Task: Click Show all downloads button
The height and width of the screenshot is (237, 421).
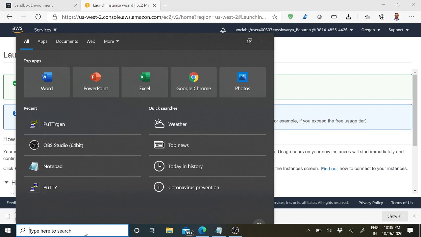Action: (395, 216)
